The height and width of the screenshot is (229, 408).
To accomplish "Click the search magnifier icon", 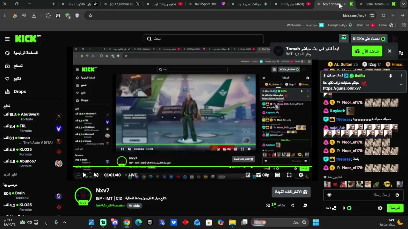I will point(149,39).
